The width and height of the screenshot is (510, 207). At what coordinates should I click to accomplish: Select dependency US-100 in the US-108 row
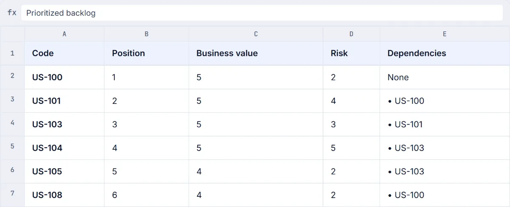[x=445, y=195]
